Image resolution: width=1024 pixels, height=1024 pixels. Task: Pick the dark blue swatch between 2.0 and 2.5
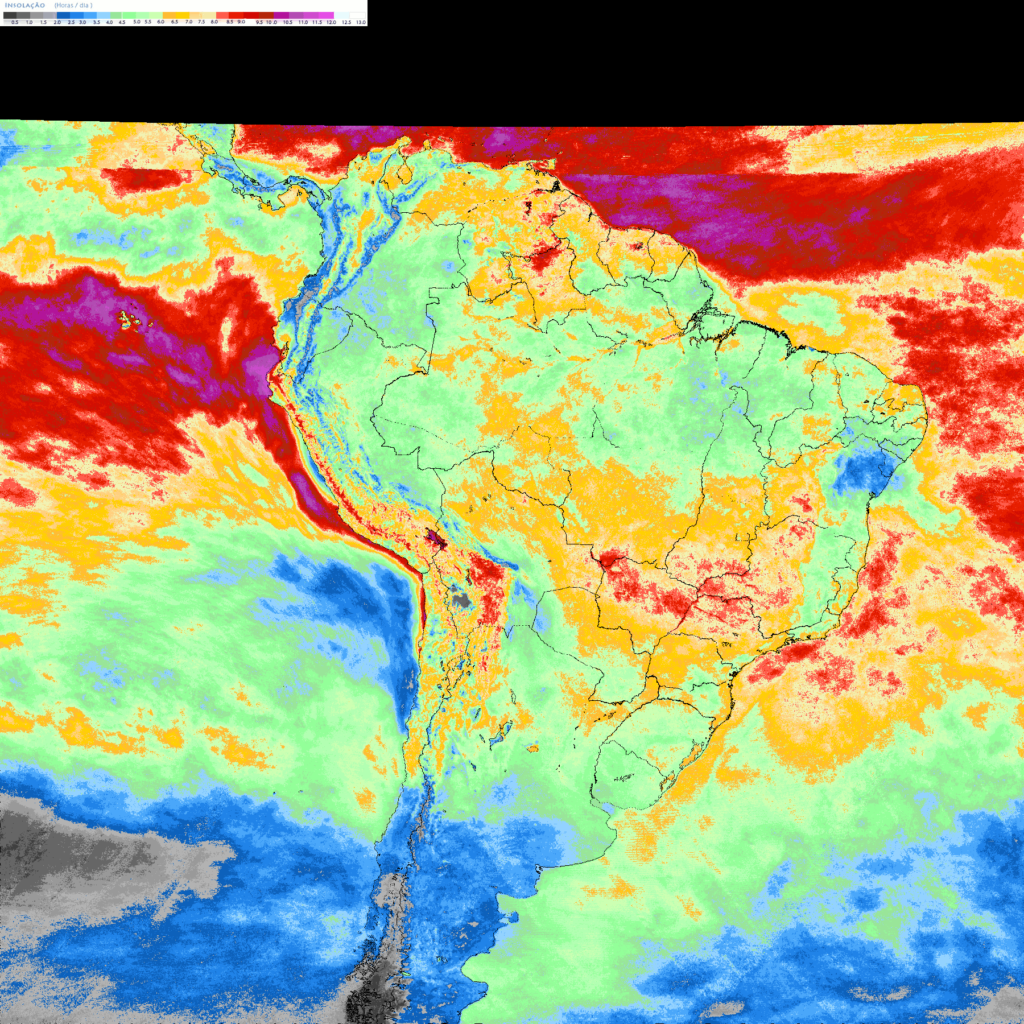coord(63,15)
